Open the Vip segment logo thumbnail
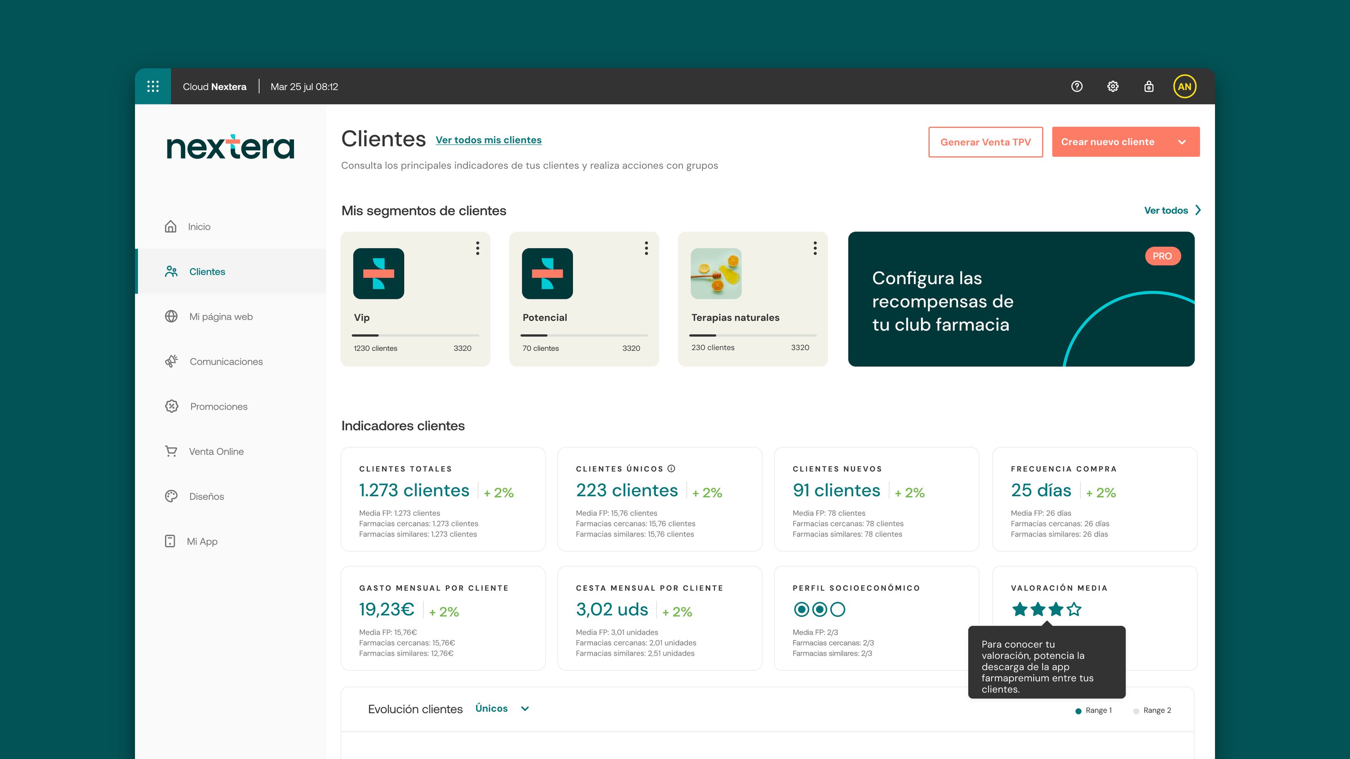Image resolution: width=1350 pixels, height=759 pixels. tap(378, 273)
